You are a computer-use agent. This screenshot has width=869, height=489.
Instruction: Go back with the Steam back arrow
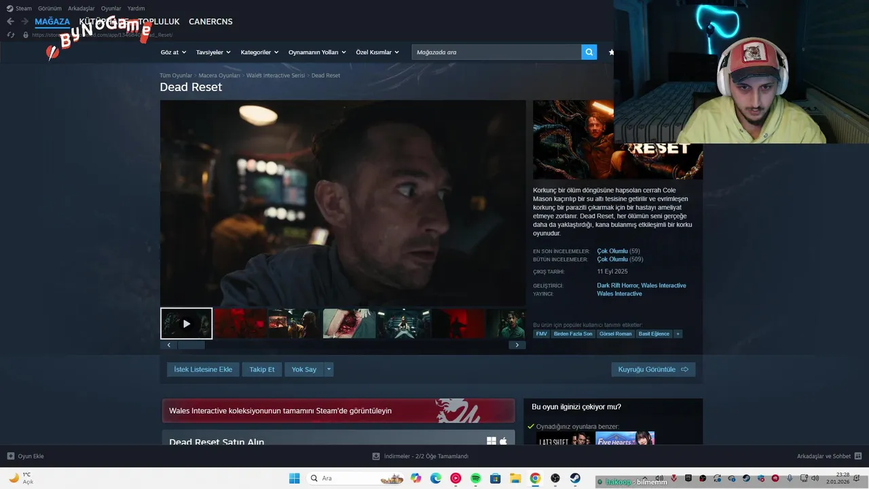(x=10, y=22)
